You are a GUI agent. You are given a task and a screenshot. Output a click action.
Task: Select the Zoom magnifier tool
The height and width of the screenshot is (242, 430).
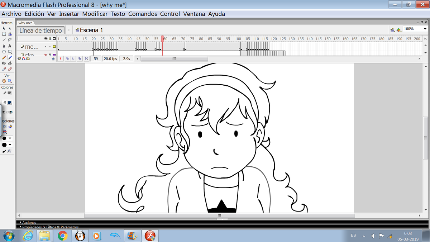tap(10, 81)
